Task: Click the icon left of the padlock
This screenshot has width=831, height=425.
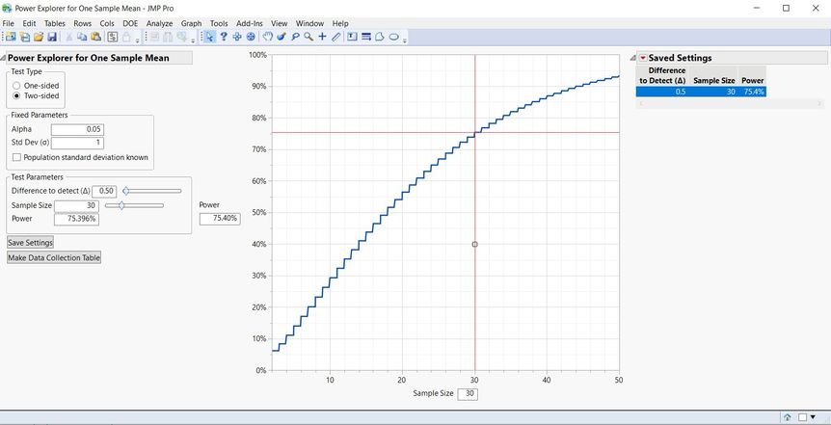Action: (113, 37)
